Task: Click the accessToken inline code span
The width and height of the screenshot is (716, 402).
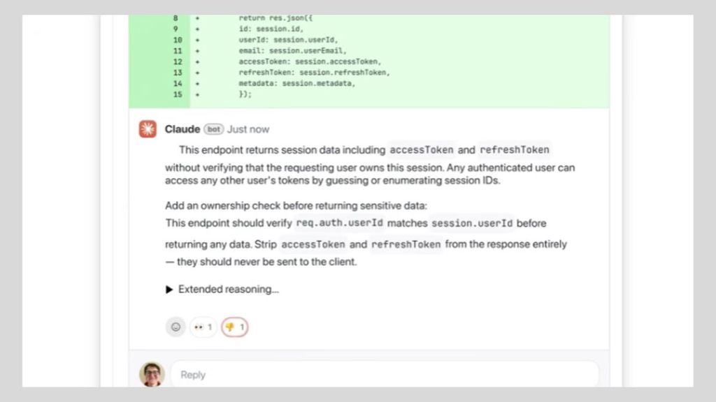Action: click(420, 149)
